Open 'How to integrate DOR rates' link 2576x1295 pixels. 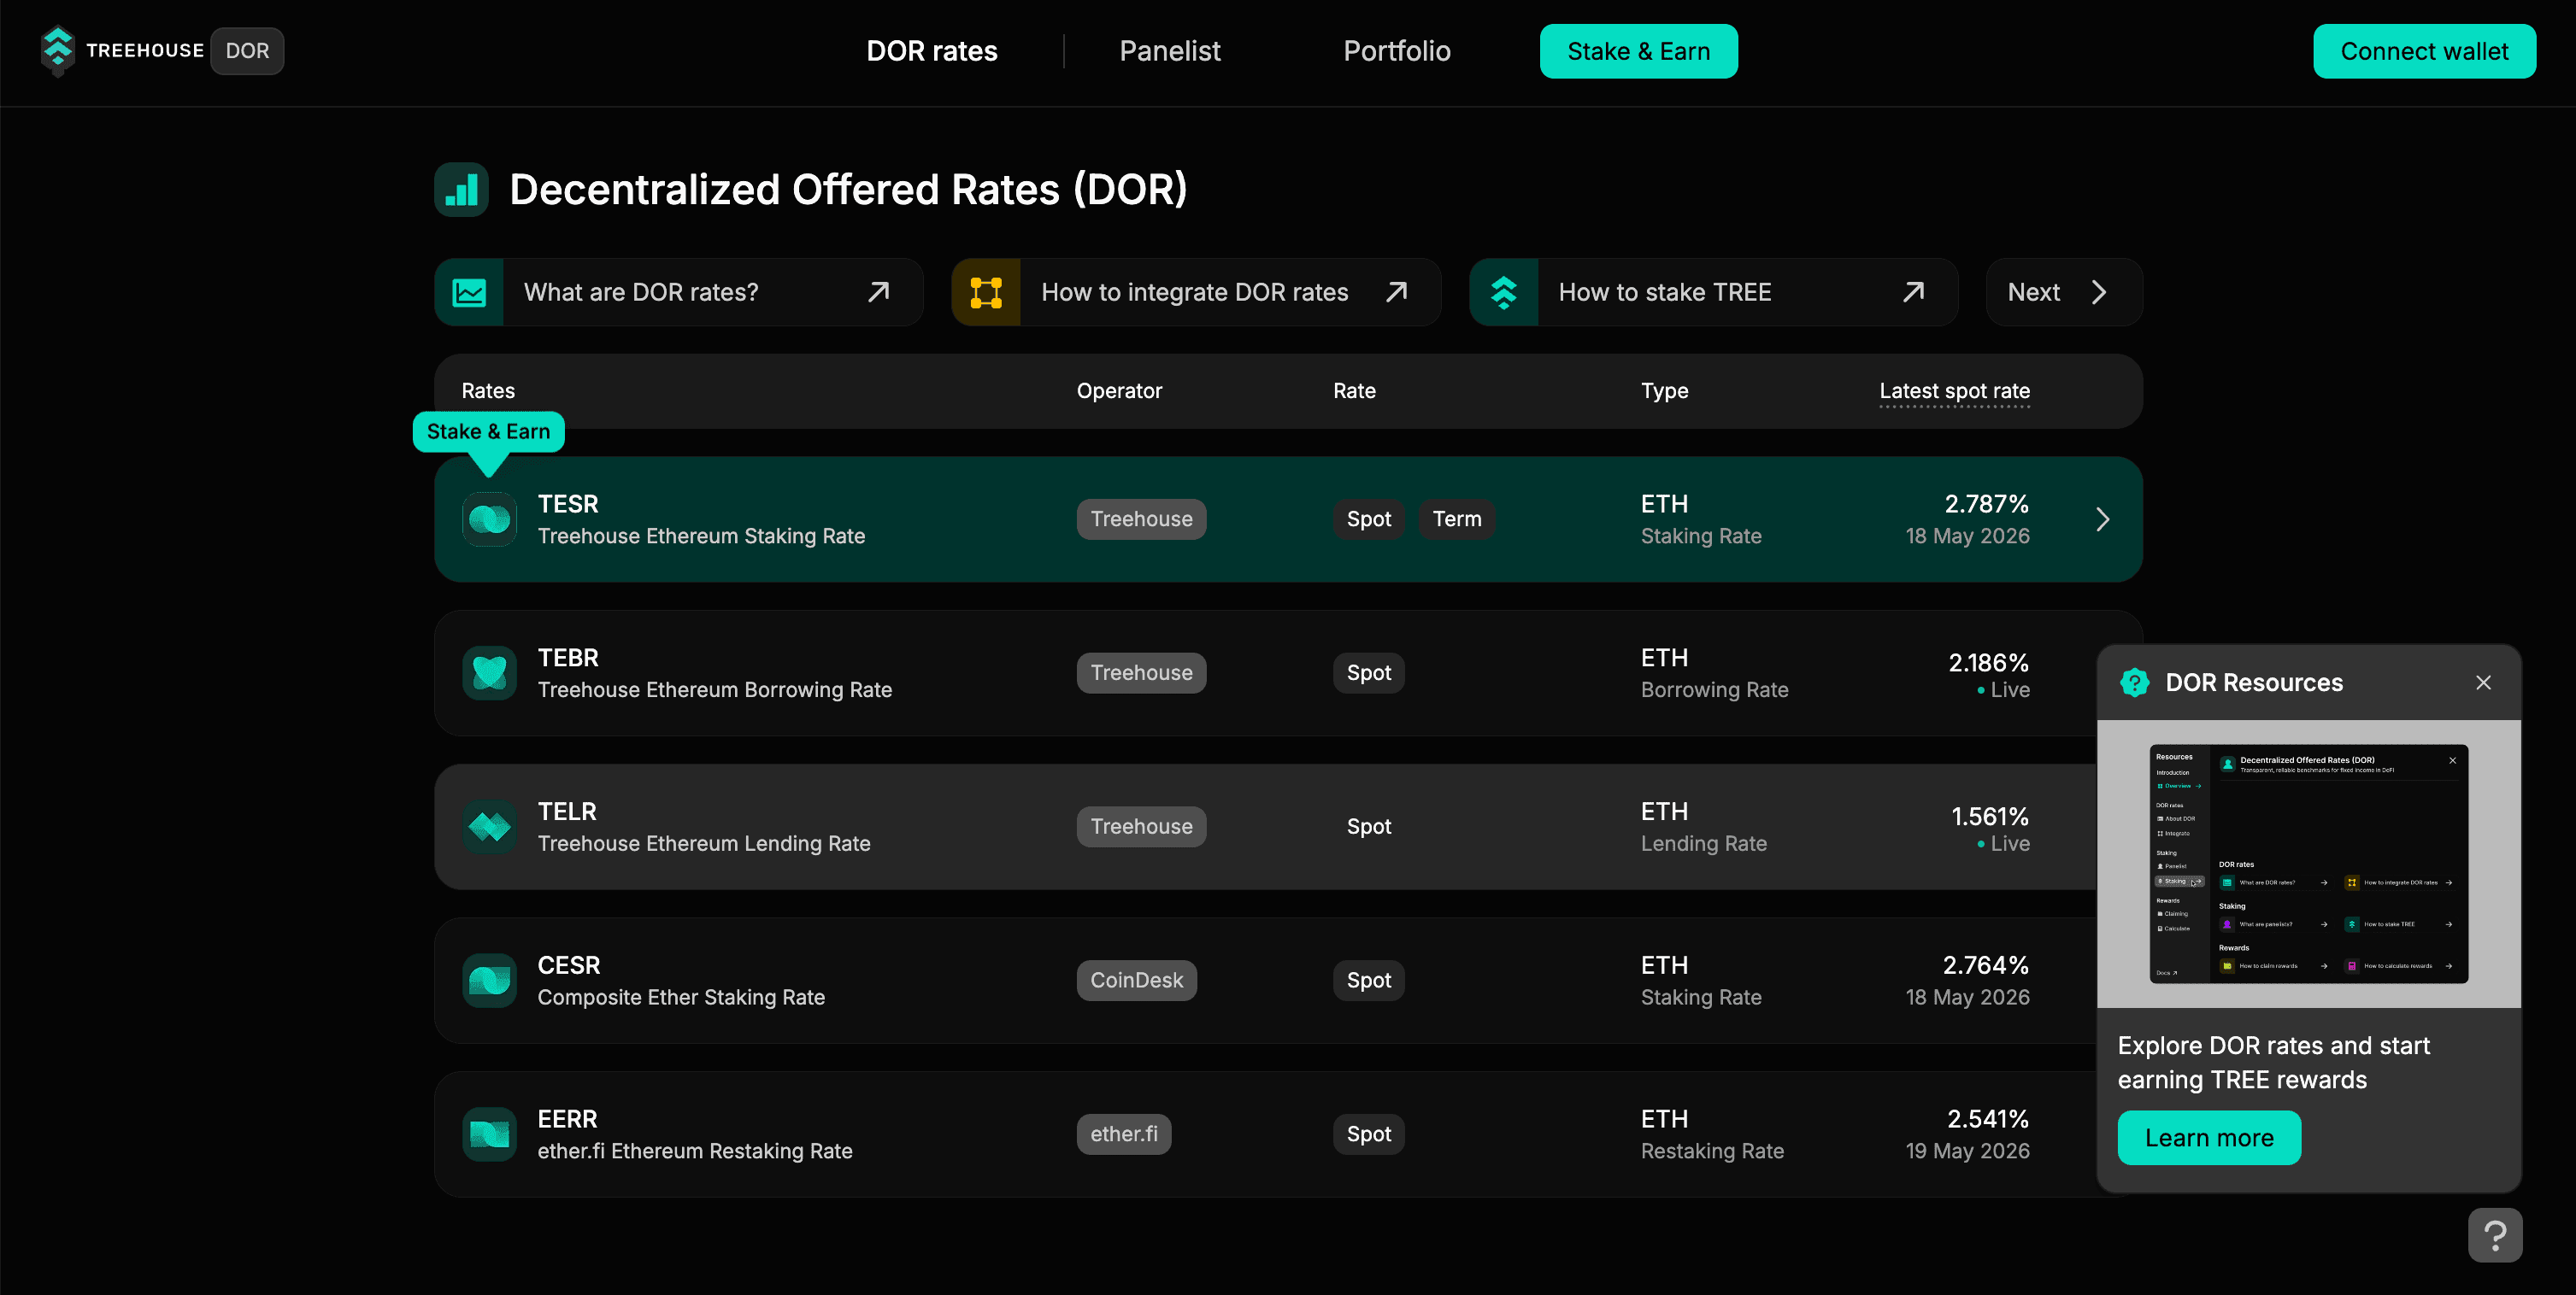tap(1196, 293)
